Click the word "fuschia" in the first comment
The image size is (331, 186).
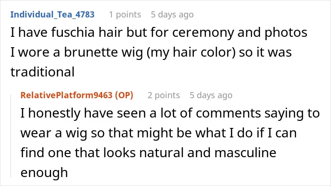click(x=73, y=33)
